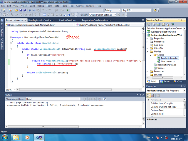Click the taskbar clock showing 22:47

click(x=176, y=137)
